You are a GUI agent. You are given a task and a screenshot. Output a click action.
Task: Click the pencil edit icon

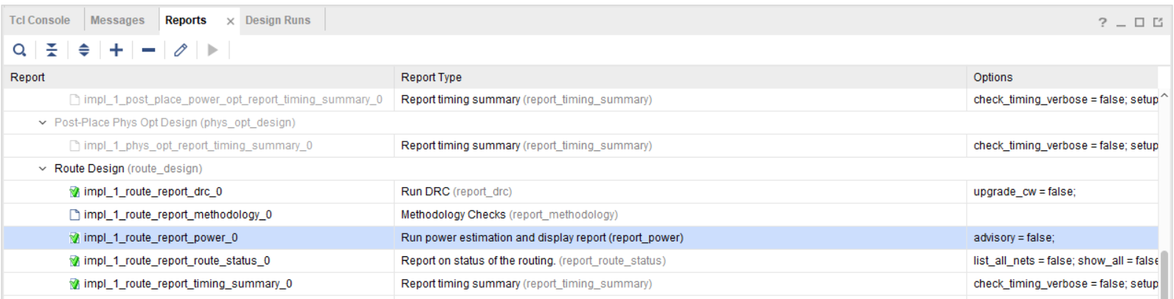coord(181,50)
